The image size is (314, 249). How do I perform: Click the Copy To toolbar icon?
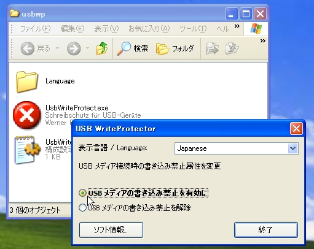coord(232,48)
